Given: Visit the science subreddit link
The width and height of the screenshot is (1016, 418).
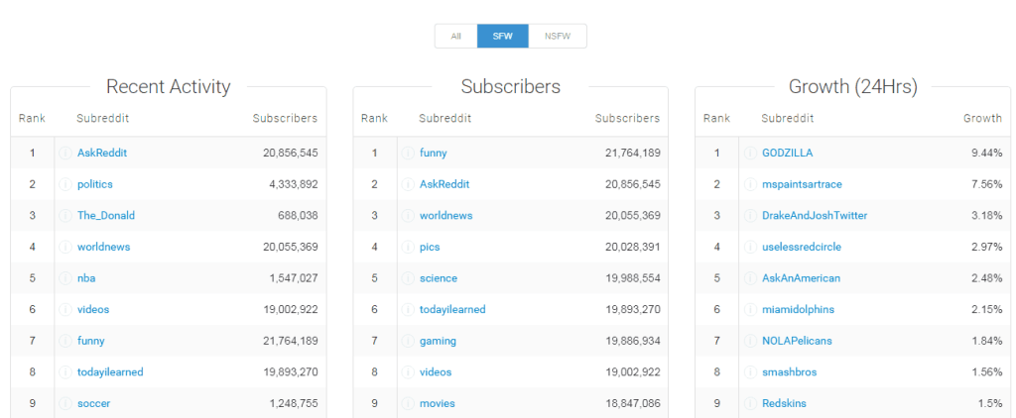Looking at the screenshot, I should coord(439,278).
